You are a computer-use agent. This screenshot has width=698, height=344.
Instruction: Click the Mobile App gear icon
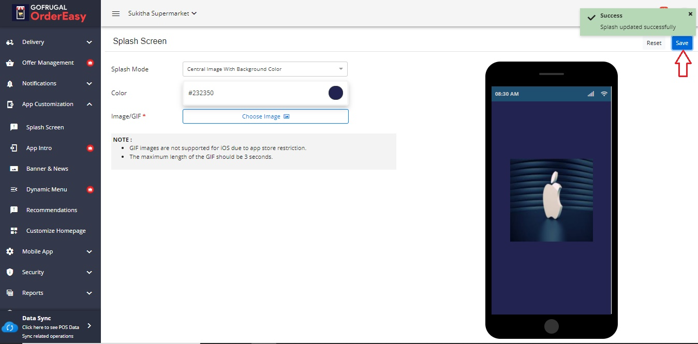click(10, 251)
